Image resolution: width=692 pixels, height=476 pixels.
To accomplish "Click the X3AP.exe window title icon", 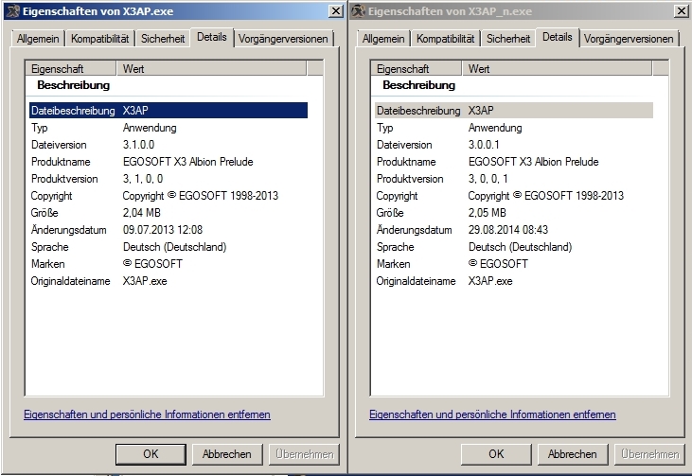I will tap(13, 11).
